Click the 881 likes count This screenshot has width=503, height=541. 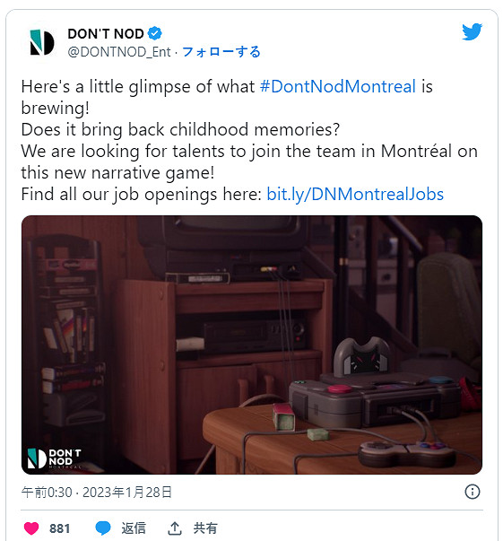tap(60, 528)
